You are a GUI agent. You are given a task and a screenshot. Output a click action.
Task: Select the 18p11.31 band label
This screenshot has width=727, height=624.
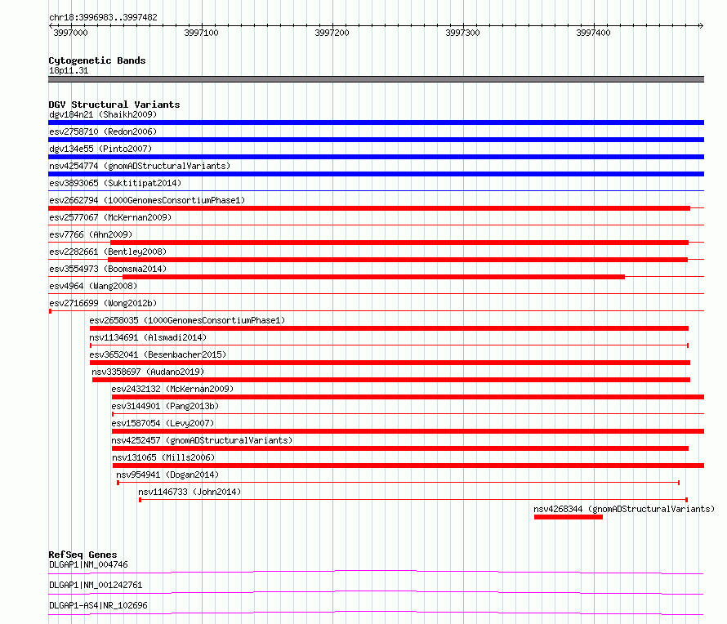[69, 70]
